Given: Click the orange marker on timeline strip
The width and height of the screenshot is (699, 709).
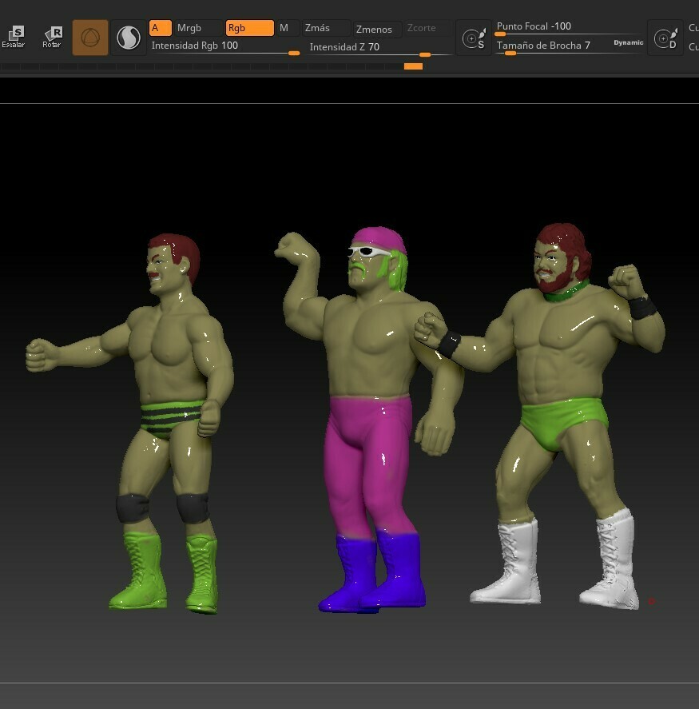Looking at the screenshot, I should (413, 66).
